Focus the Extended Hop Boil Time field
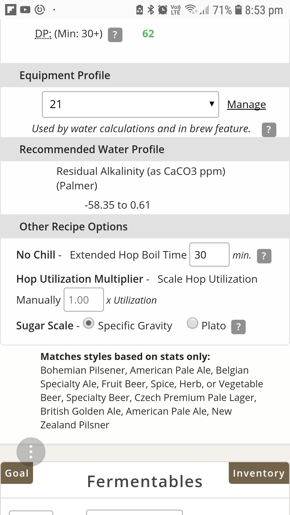Viewport: 290px width, 515px height. 209,255
